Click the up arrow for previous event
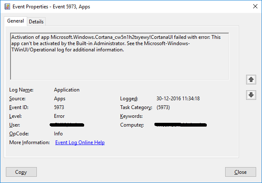Screen dimensions: 262x183 pyautogui.click(x=251, y=79)
